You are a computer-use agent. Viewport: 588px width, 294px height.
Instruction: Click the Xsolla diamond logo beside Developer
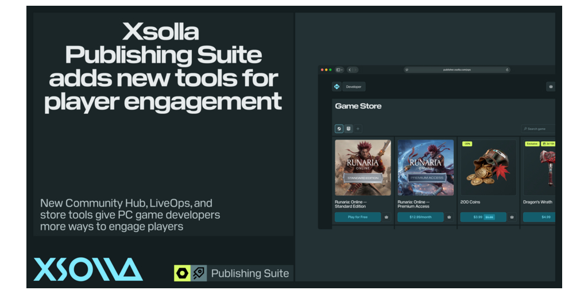point(336,87)
